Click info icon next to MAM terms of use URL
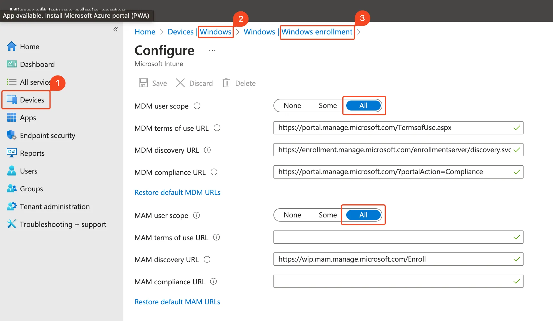The height and width of the screenshot is (321, 553). (216, 237)
